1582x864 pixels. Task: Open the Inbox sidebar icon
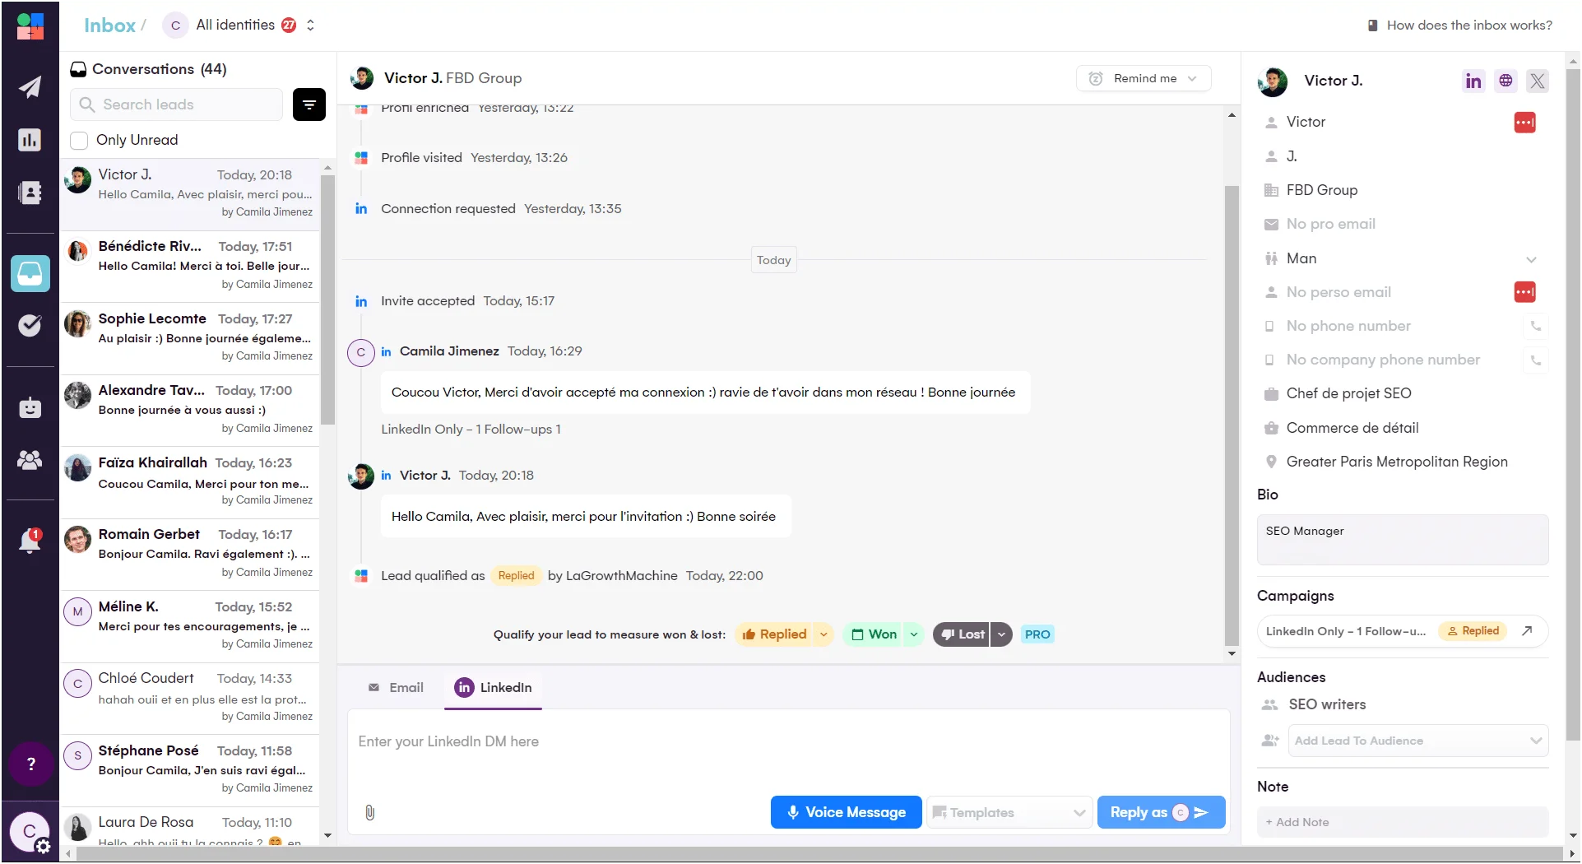pos(30,273)
